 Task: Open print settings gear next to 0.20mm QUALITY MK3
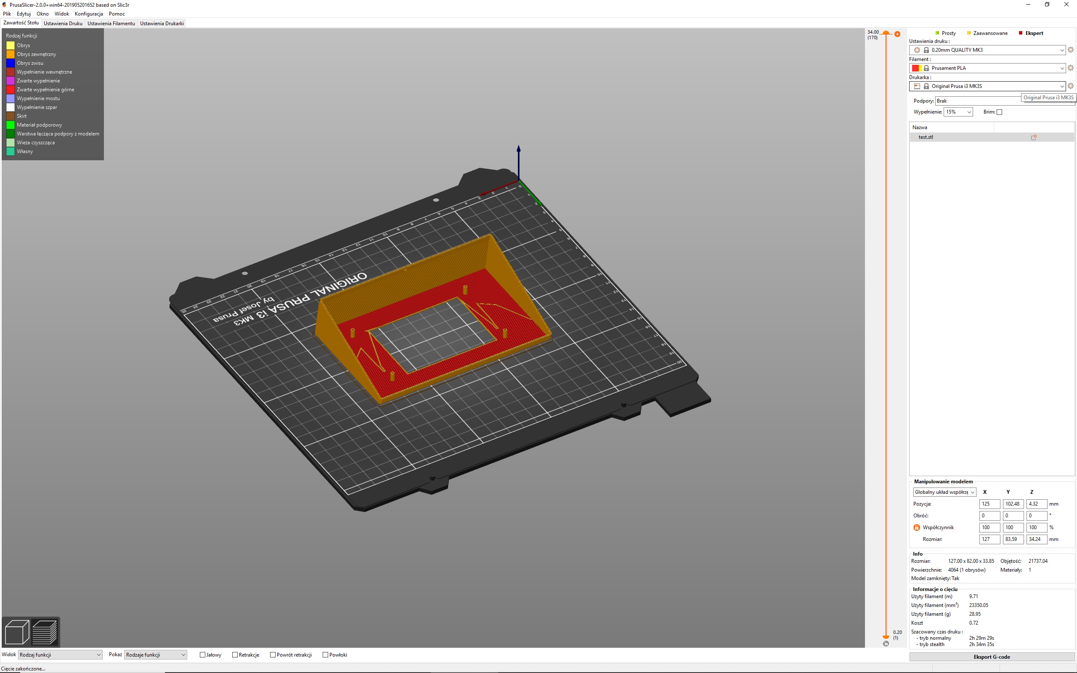pyautogui.click(x=1070, y=50)
